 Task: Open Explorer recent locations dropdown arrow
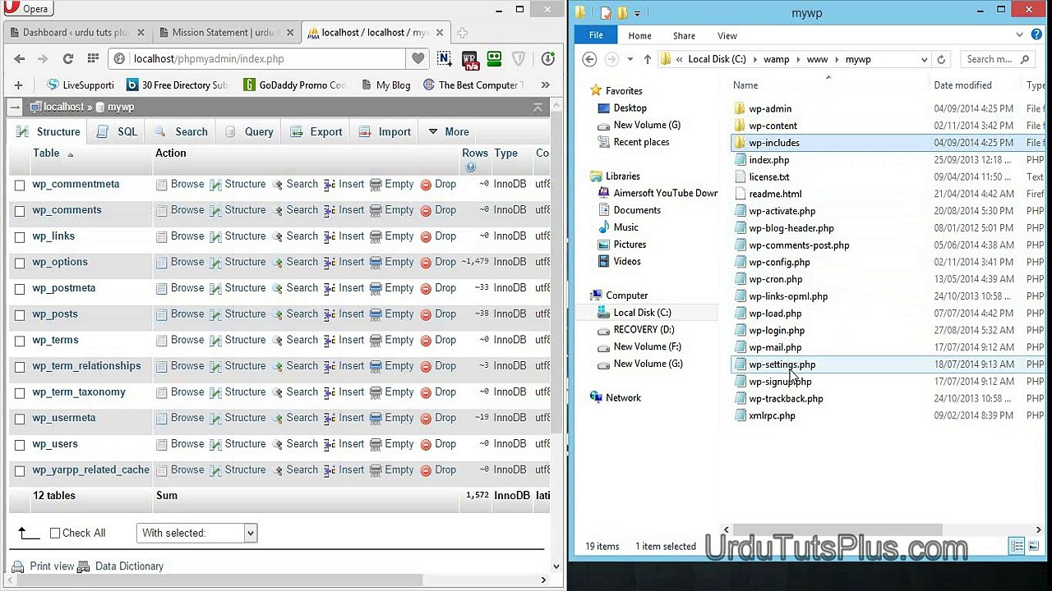(630, 59)
